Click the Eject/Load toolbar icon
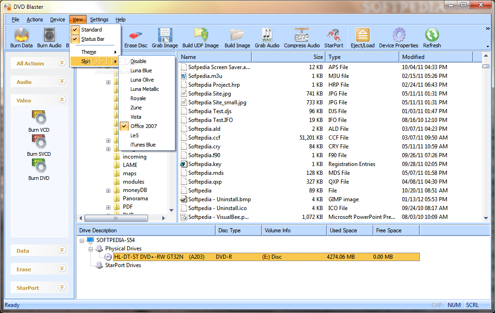Image resolution: width=495 pixels, height=313 pixels. 362,35
